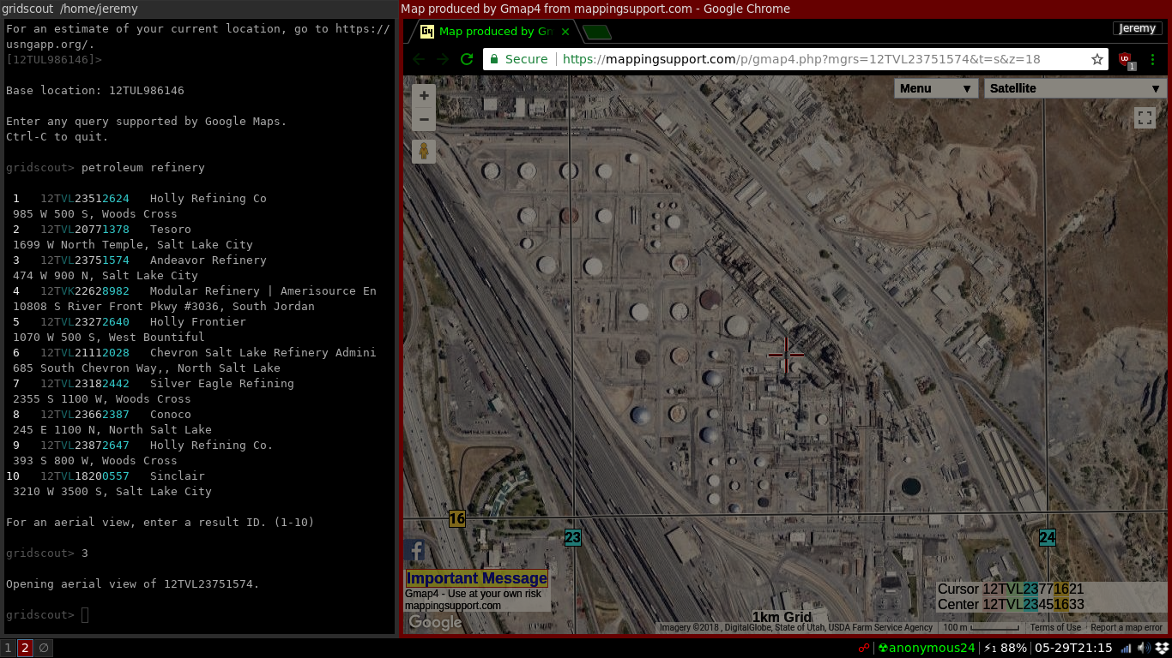Click grid label 16 on the map
Image resolution: width=1172 pixels, height=658 pixels.
tap(456, 518)
